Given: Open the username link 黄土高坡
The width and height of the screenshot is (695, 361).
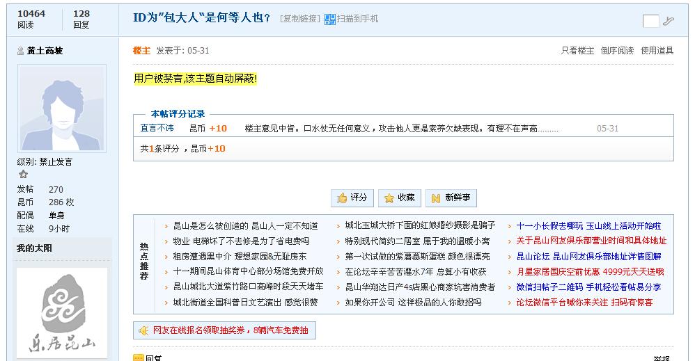Looking at the screenshot, I should point(45,51).
